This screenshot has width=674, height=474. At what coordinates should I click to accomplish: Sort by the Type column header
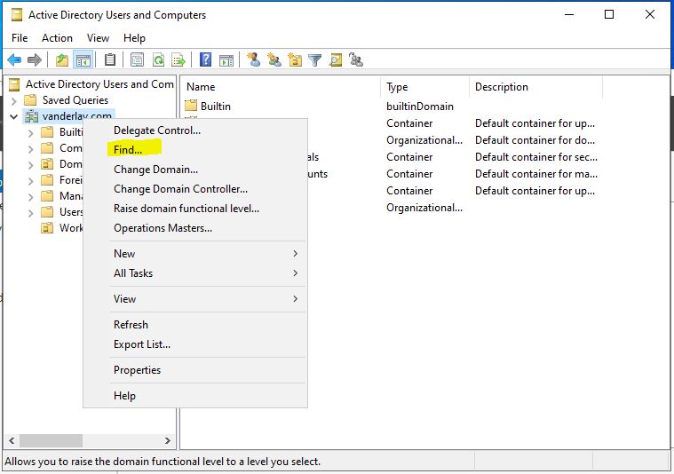(x=425, y=87)
